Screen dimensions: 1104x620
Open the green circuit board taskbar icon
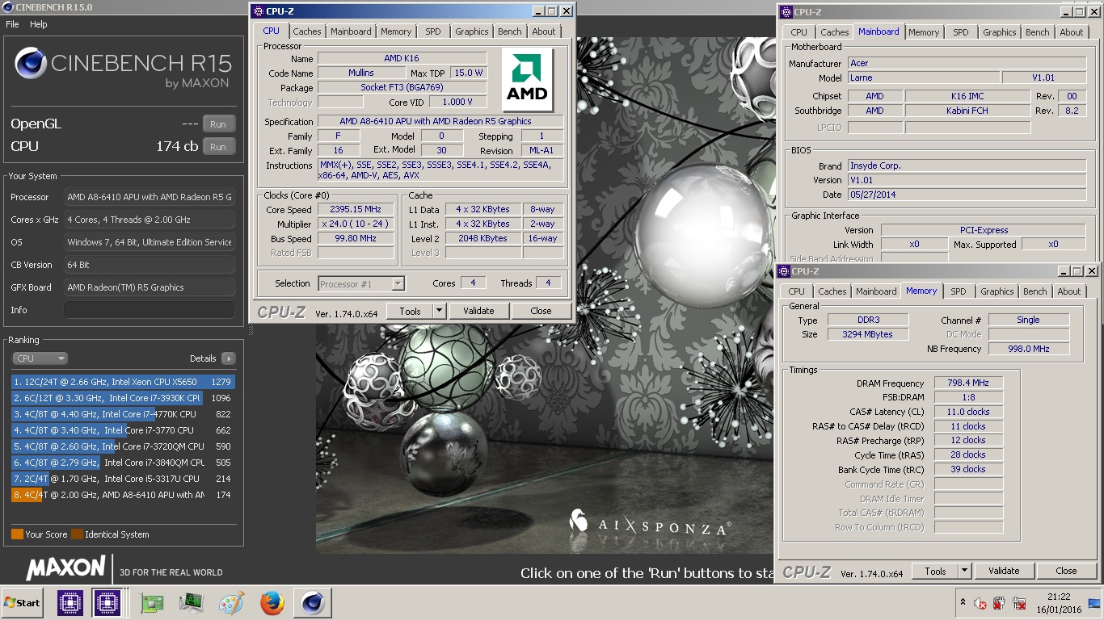pos(151,603)
